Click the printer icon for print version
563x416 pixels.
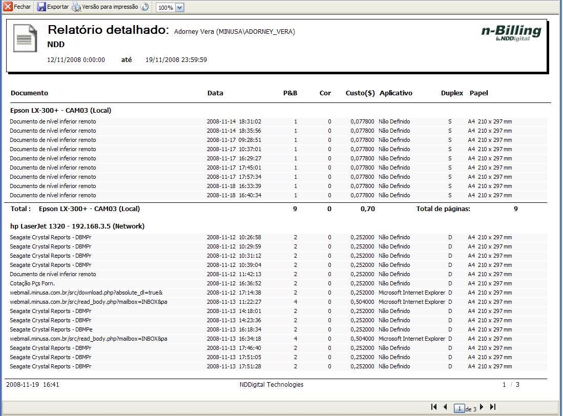click(x=76, y=7)
